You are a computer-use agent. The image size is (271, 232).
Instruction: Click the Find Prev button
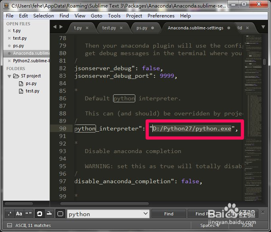205,214
